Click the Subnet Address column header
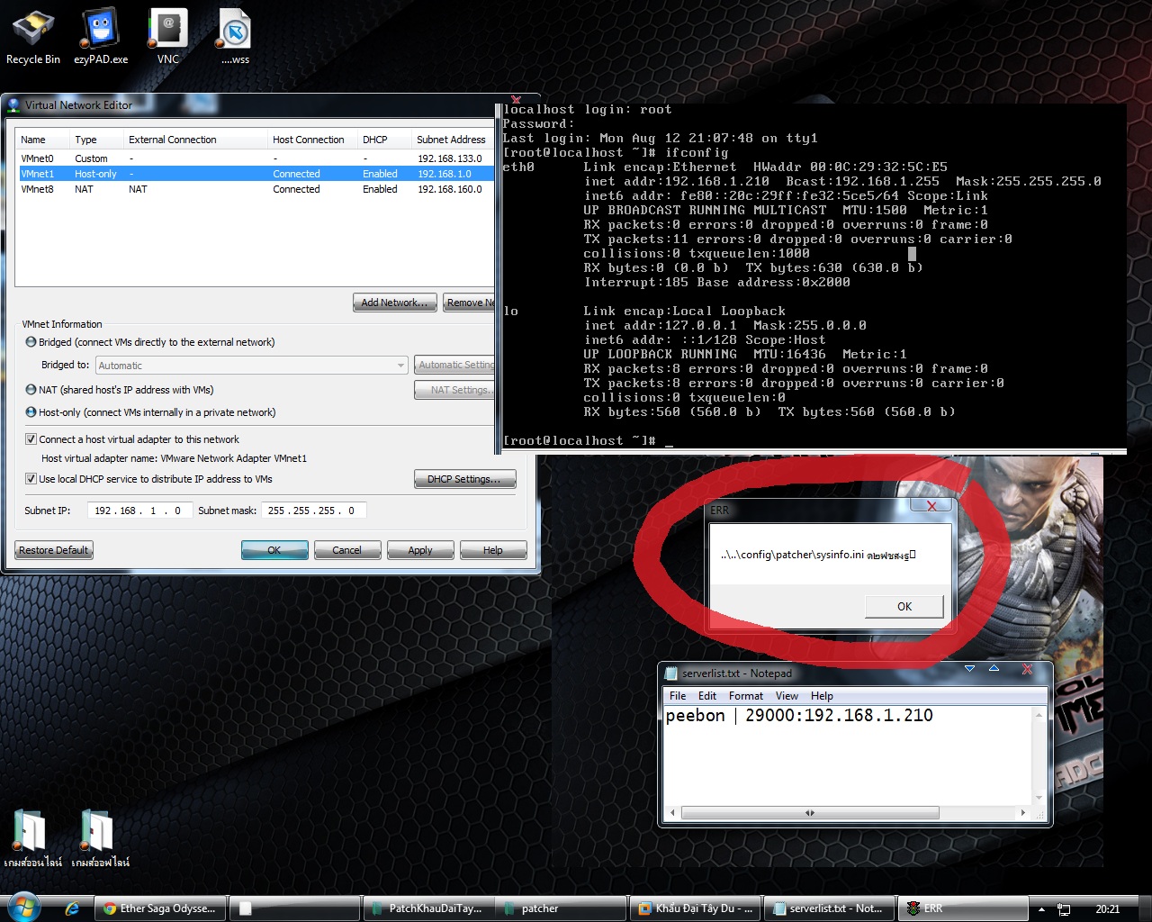The width and height of the screenshot is (1152, 922). (453, 140)
